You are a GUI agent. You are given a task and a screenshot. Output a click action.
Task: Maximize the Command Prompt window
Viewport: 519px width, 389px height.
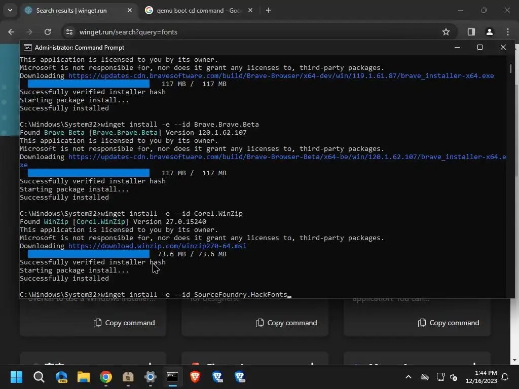(x=479, y=47)
